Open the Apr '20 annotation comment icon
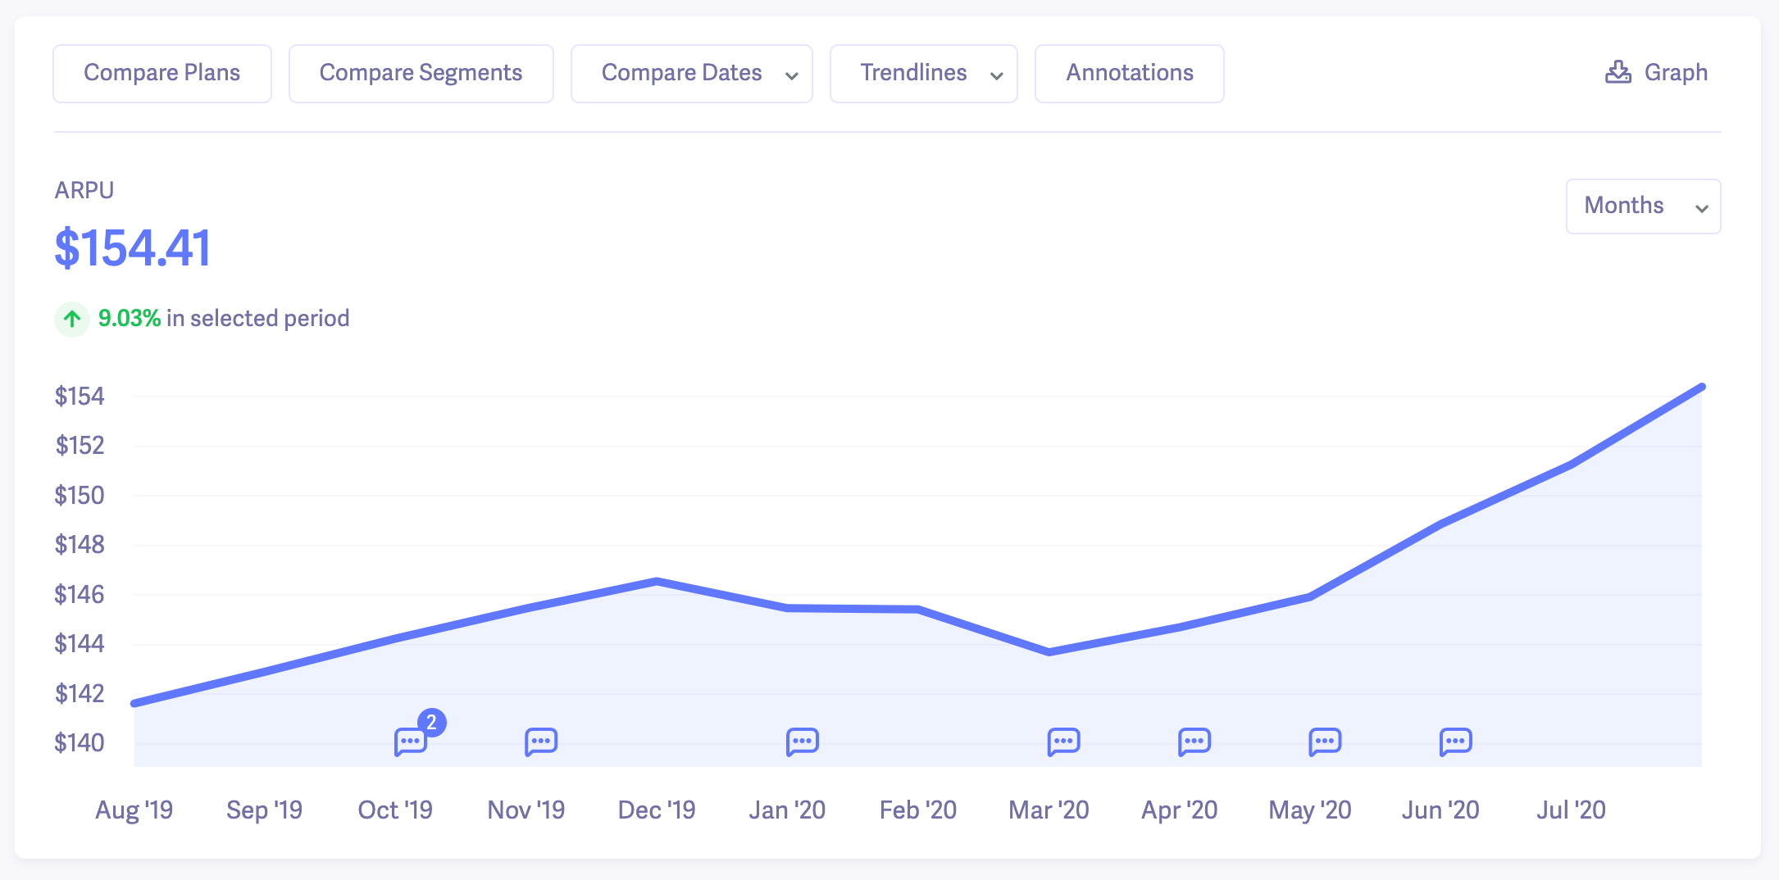Image resolution: width=1779 pixels, height=880 pixels. (x=1194, y=742)
